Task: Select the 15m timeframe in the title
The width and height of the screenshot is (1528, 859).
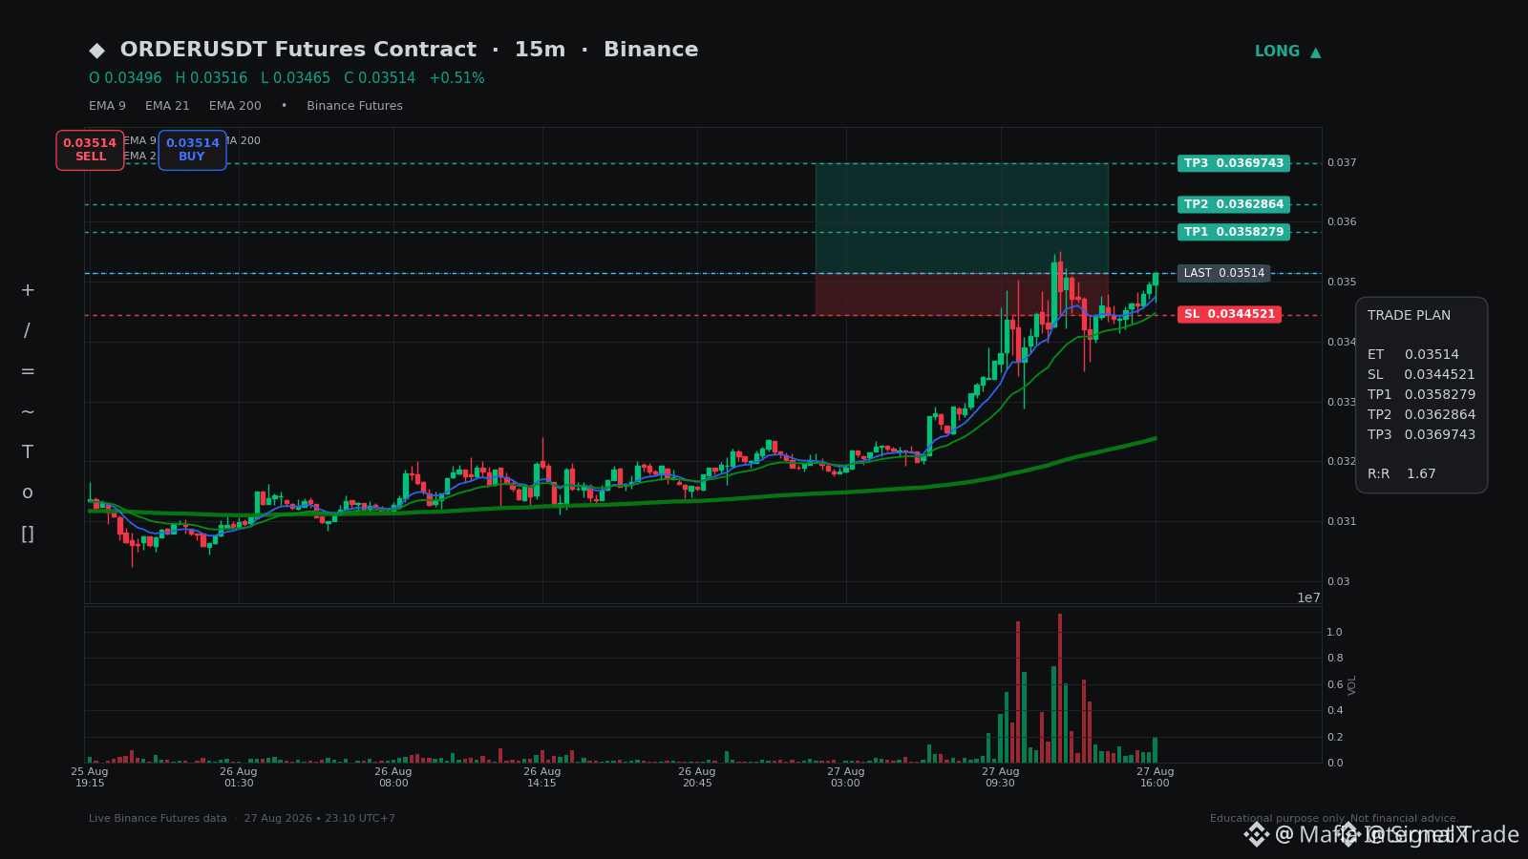Action: point(540,50)
